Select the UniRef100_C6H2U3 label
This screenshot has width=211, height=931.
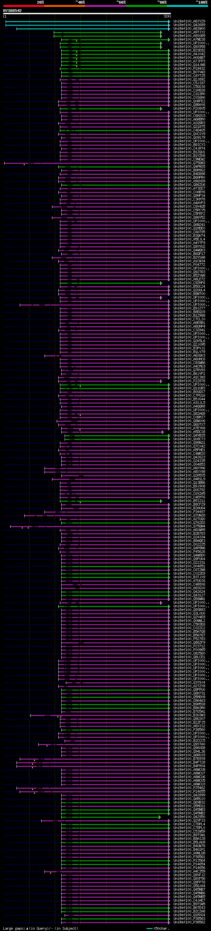pos(189,116)
